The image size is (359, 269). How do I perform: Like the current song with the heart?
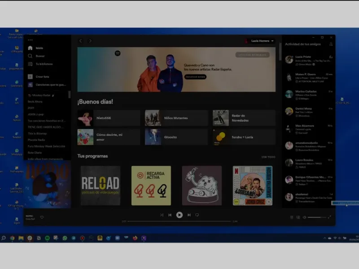pos(42,217)
